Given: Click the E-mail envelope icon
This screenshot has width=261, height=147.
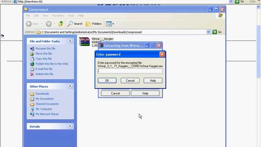Looking at the screenshot, I should 32,69.
